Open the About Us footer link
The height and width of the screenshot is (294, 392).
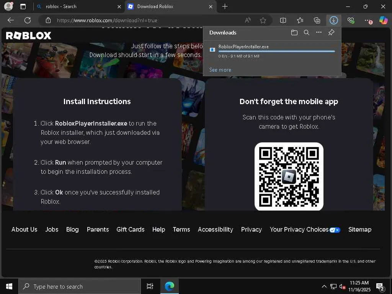pos(24,230)
